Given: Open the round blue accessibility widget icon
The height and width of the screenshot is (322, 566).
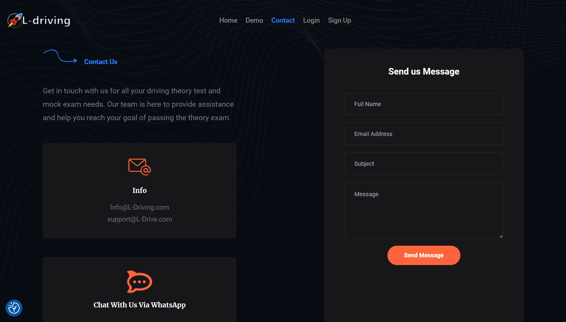Looking at the screenshot, I should pos(14,308).
